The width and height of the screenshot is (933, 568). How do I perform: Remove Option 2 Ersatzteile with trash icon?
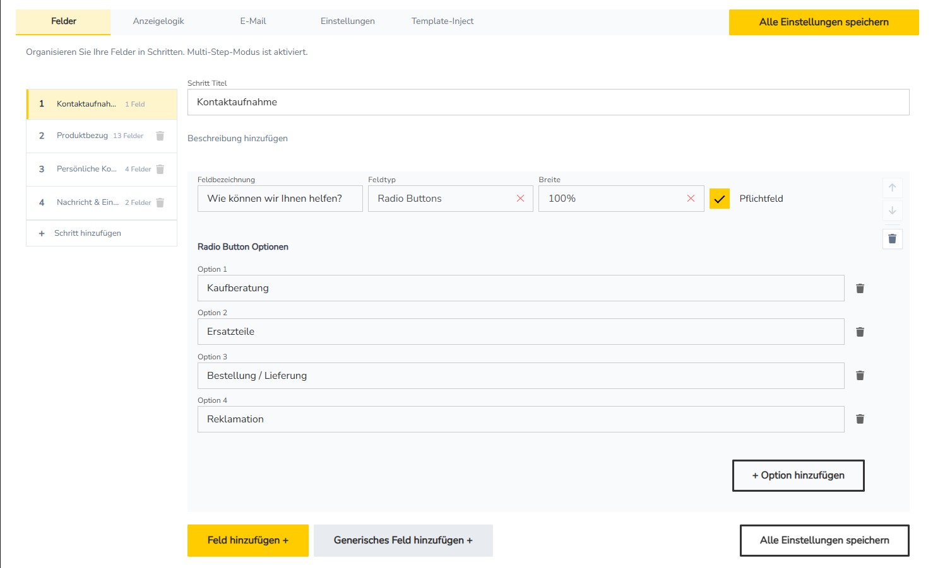[x=860, y=332]
